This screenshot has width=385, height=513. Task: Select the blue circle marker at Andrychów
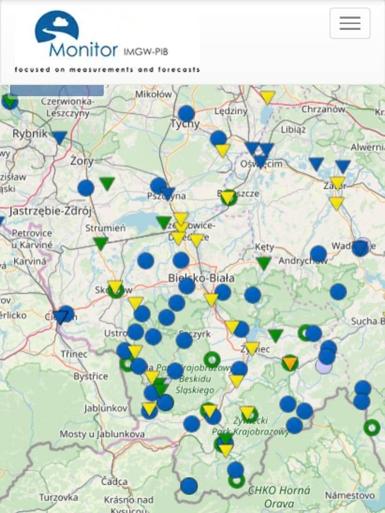coord(318,254)
